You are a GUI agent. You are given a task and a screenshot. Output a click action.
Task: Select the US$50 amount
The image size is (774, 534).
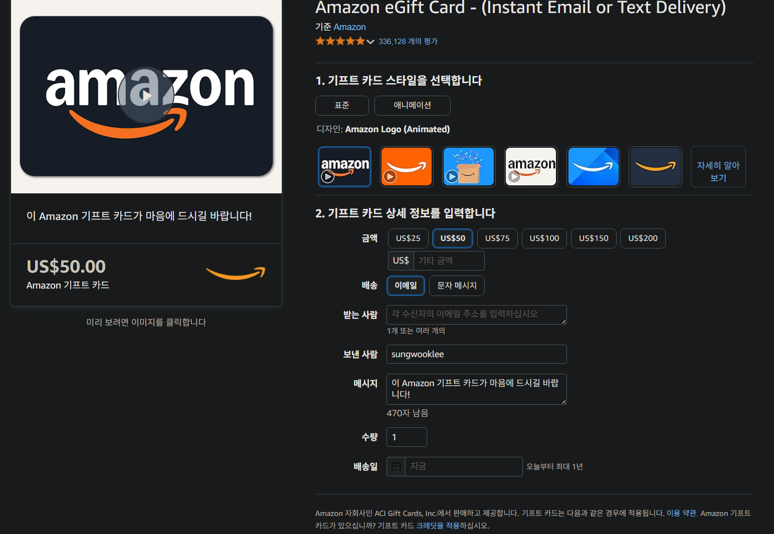[x=453, y=238]
